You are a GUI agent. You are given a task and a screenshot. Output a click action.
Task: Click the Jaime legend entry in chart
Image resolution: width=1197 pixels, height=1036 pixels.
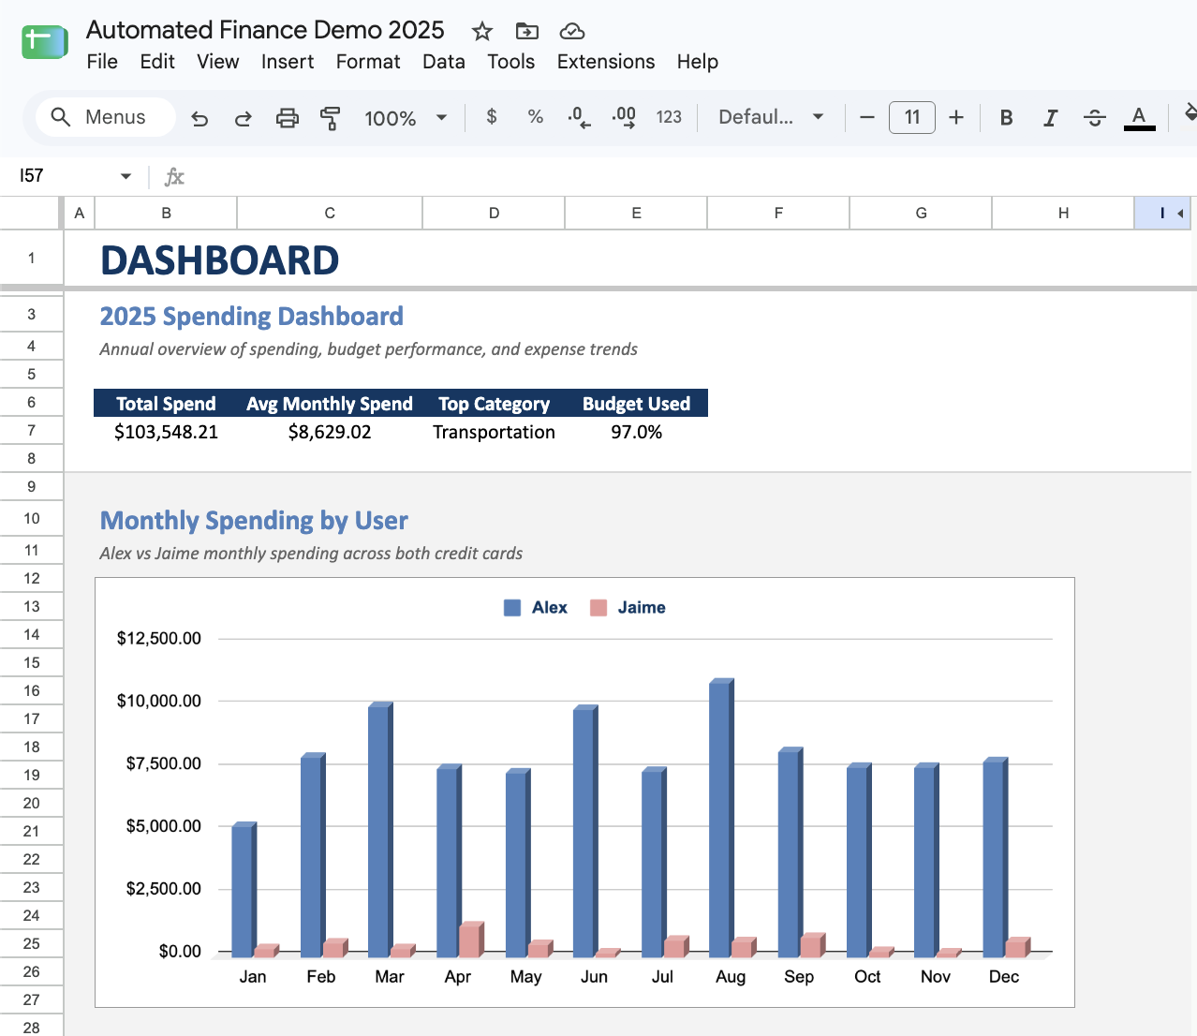(628, 607)
